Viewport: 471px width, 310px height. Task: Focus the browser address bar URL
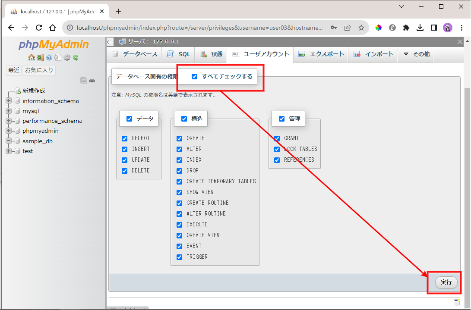200,28
